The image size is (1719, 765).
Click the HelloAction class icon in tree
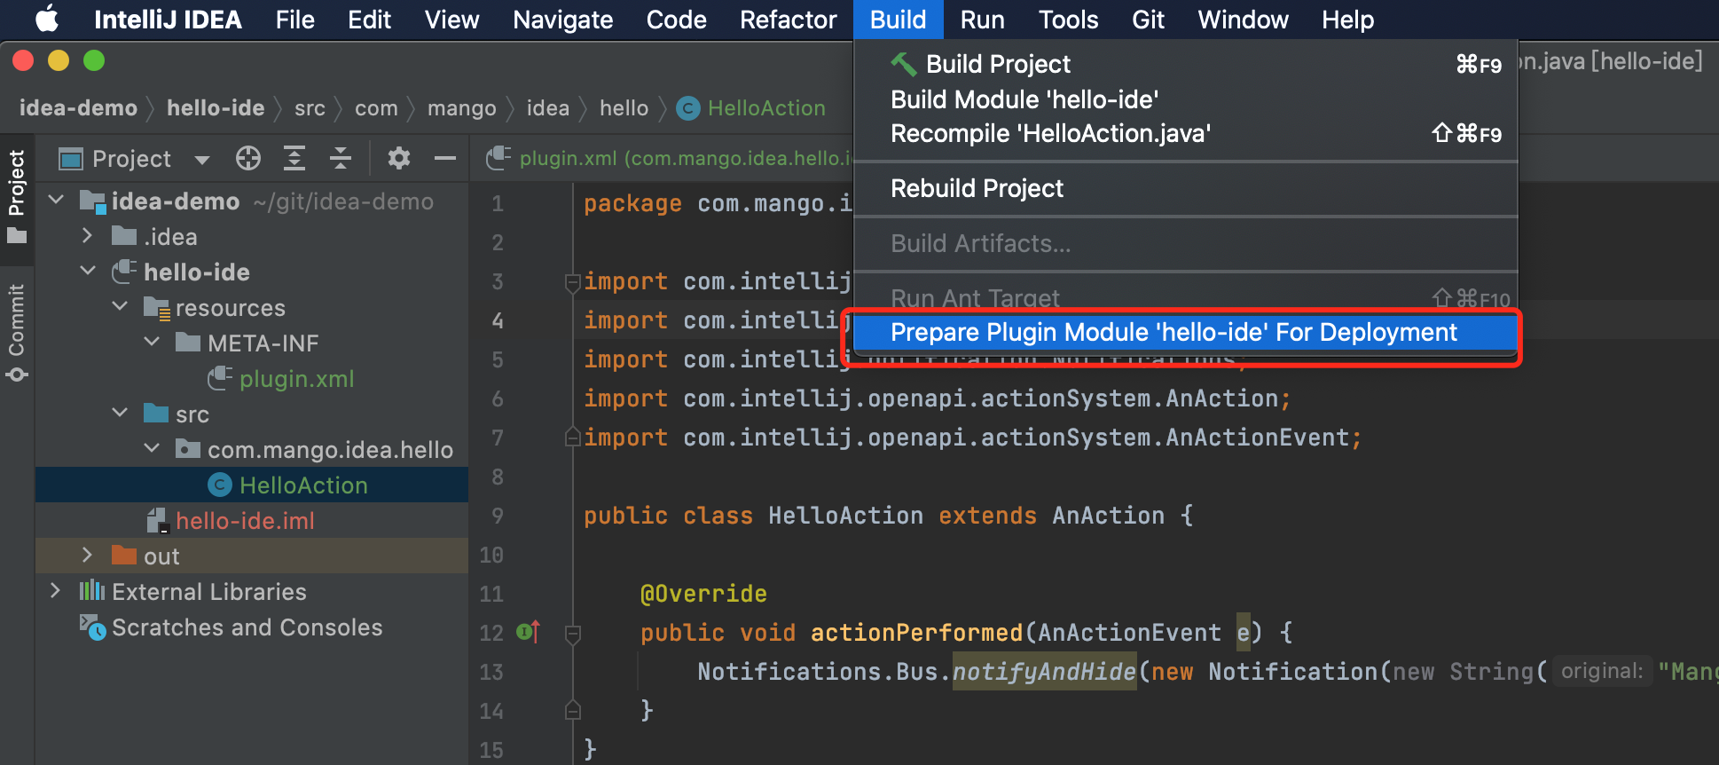click(x=219, y=485)
